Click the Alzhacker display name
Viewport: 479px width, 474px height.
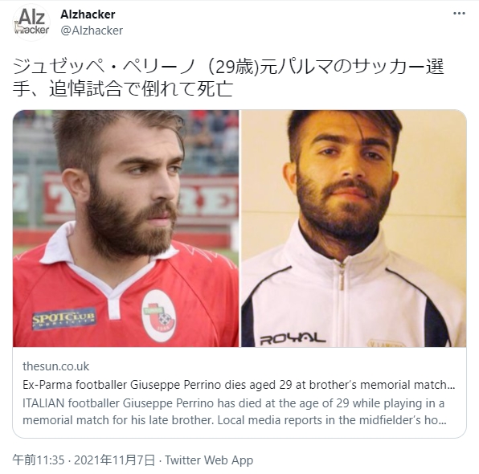pyautogui.click(x=88, y=14)
